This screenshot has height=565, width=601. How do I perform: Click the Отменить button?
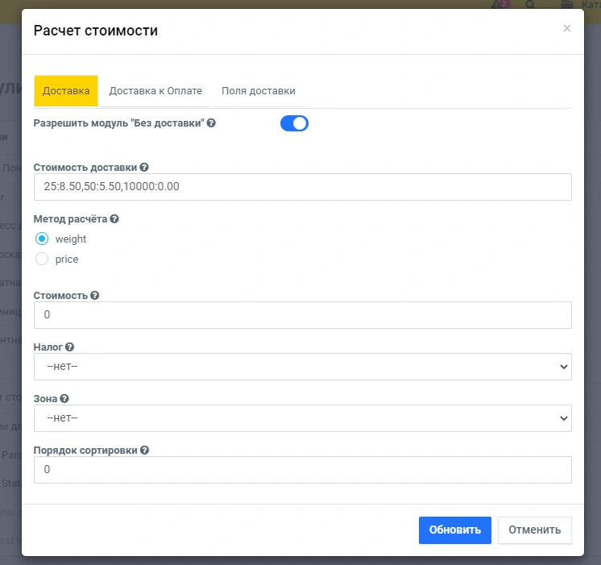[535, 530]
